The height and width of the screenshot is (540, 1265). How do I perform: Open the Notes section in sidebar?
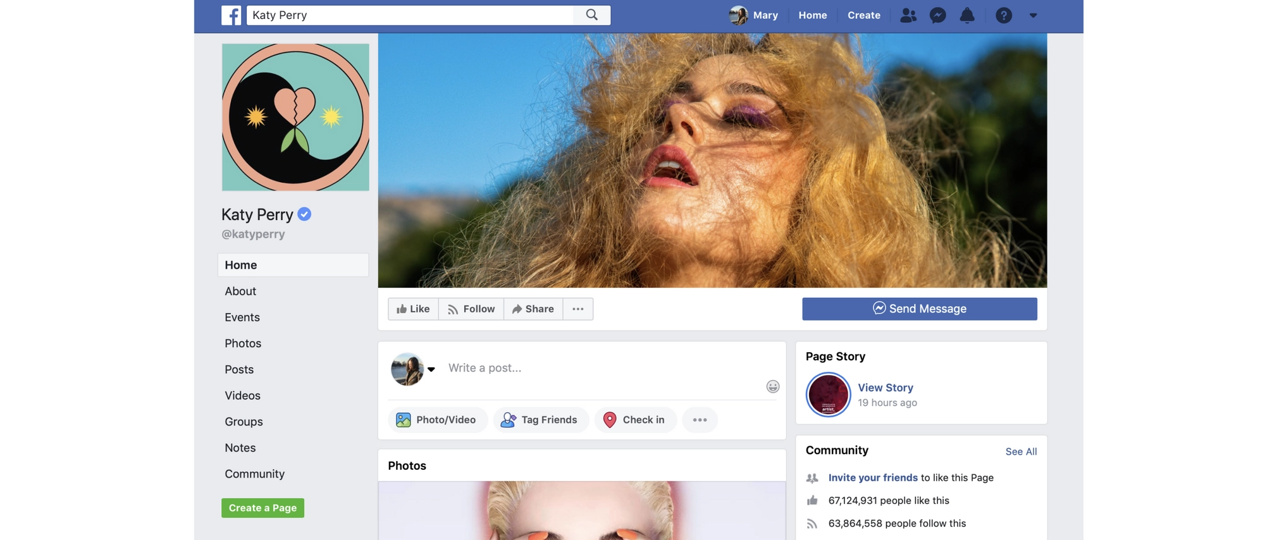(240, 448)
